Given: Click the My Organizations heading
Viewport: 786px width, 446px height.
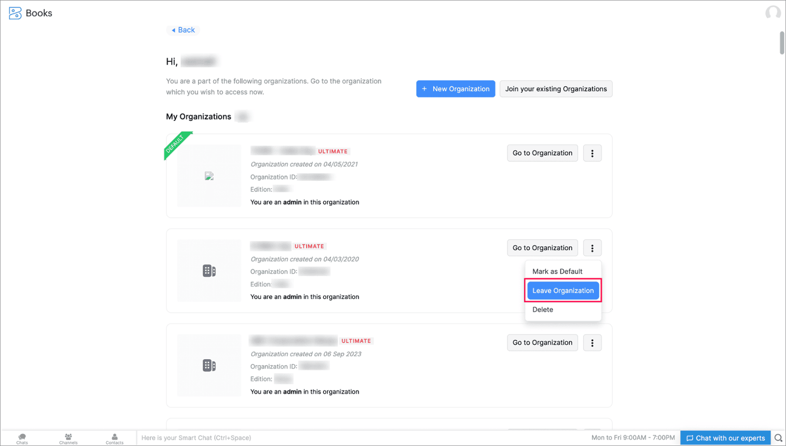Looking at the screenshot, I should click(x=198, y=116).
